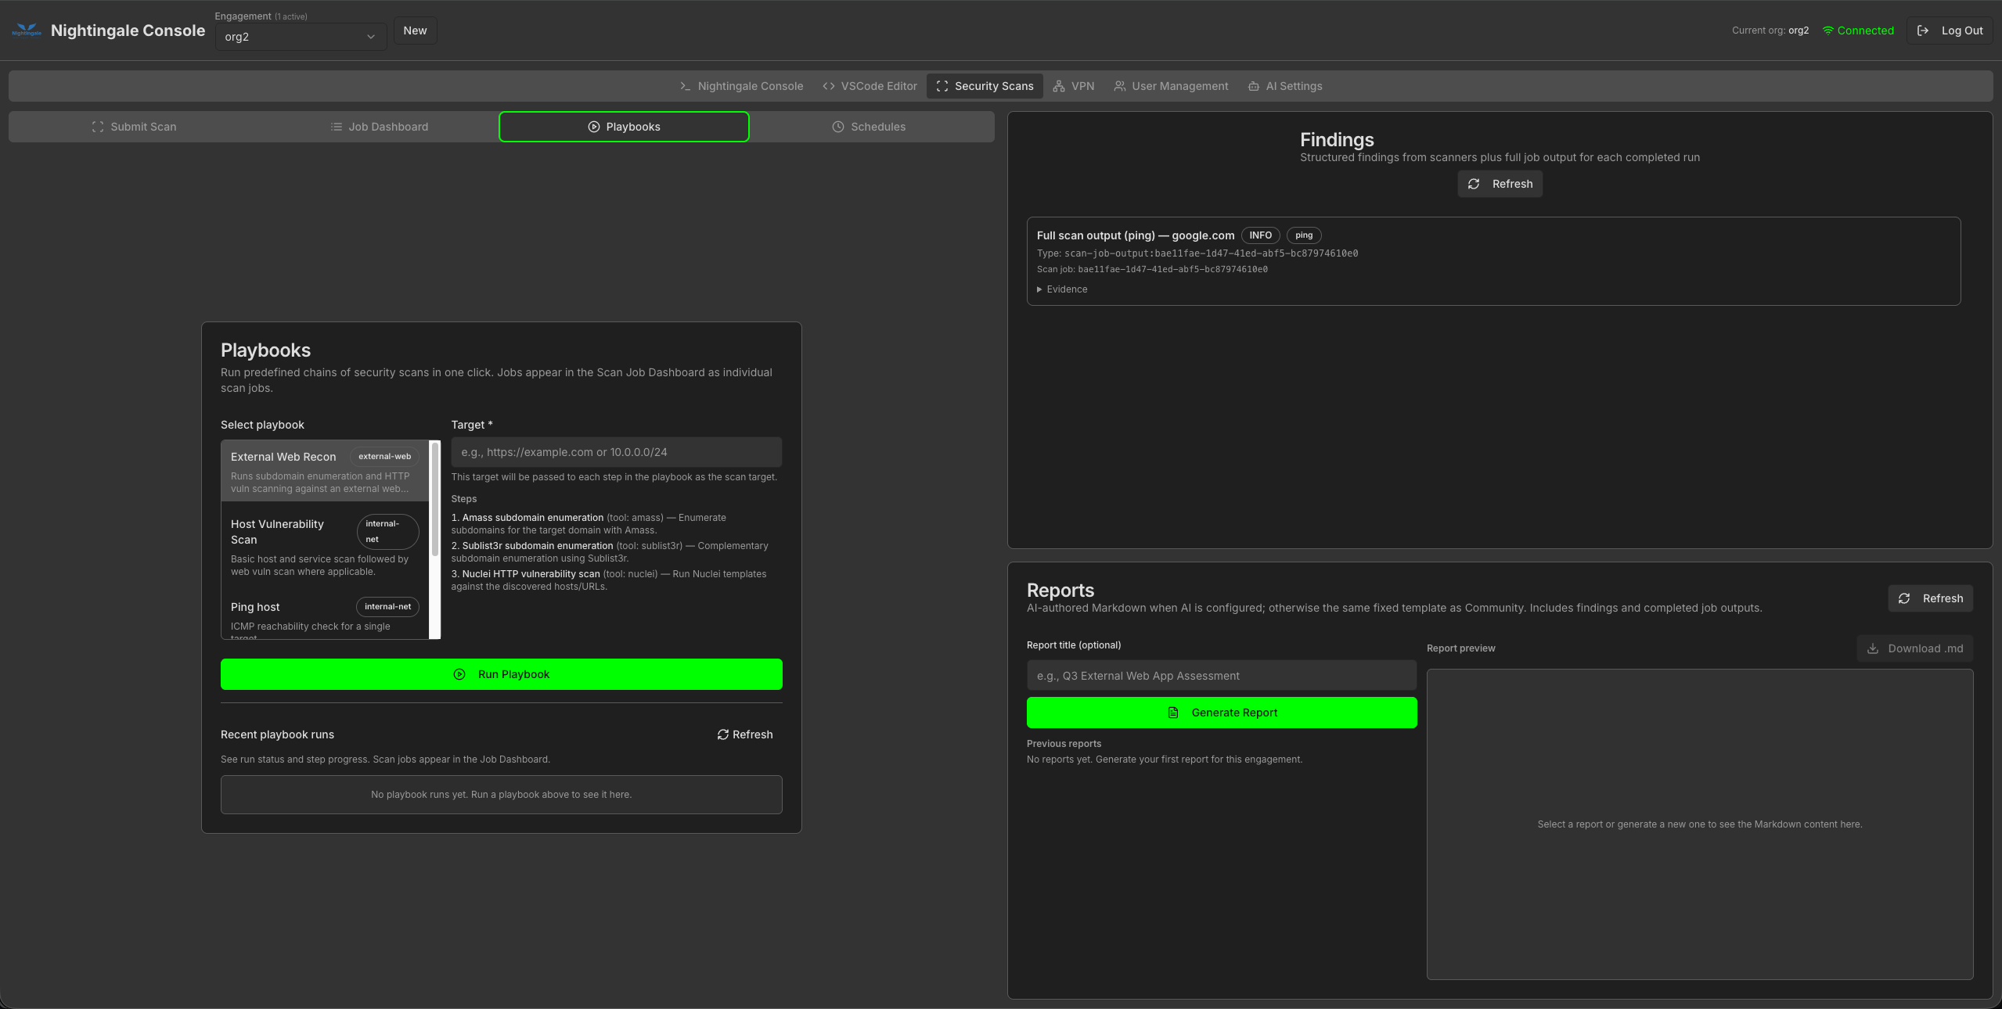
Task: Click the Current org: org2 label
Action: [x=1770, y=31]
